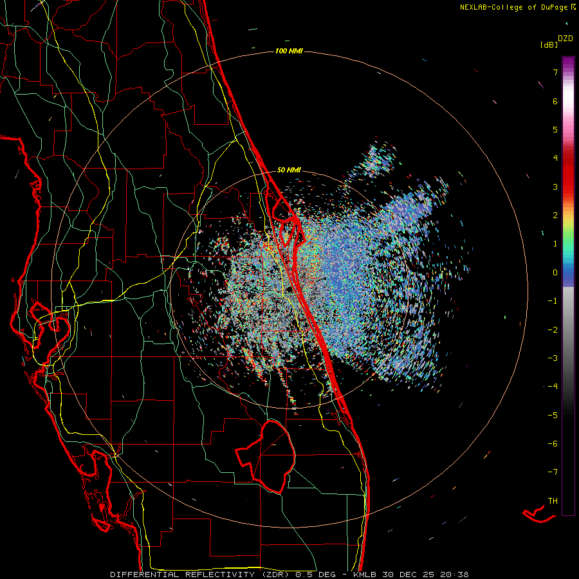Click the "20:38" scan time text
The width and height of the screenshot is (579, 579).
454,574
